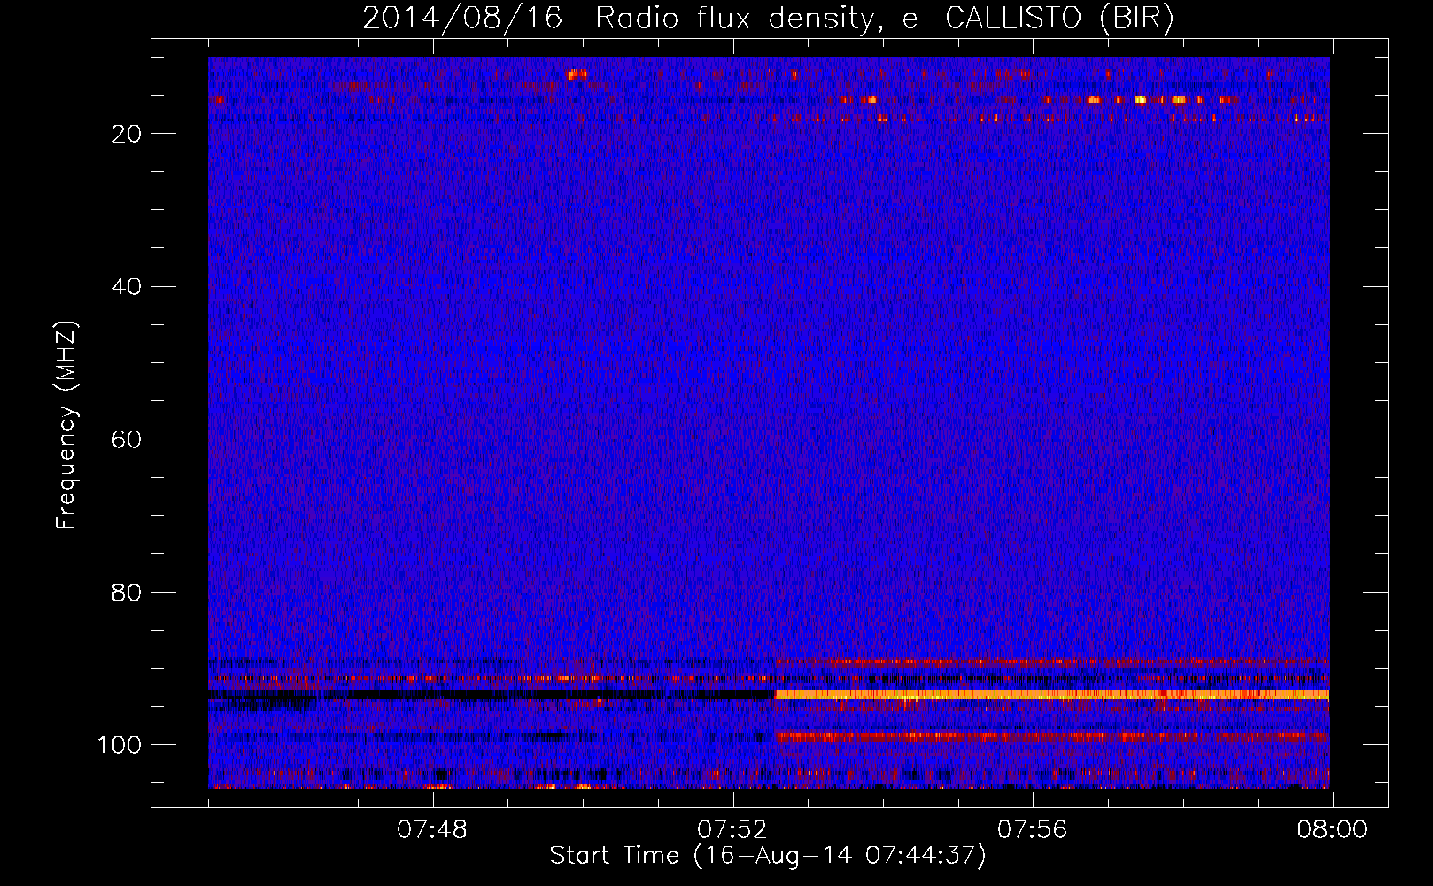Image resolution: width=1433 pixels, height=886 pixels.
Task: Click the 07:56 time tick label
Action: [1032, 830]
